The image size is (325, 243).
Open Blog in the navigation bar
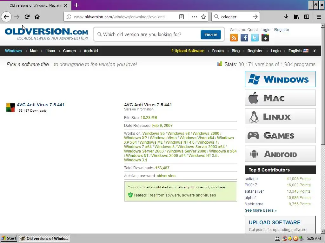coord(235,51)
